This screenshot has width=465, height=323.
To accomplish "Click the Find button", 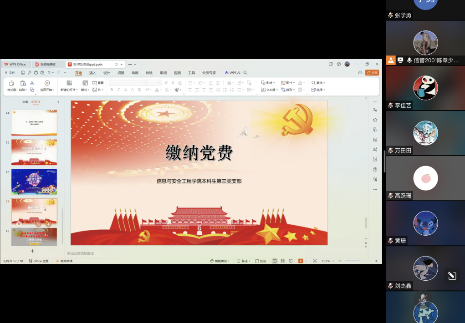I will click(318, 83).
